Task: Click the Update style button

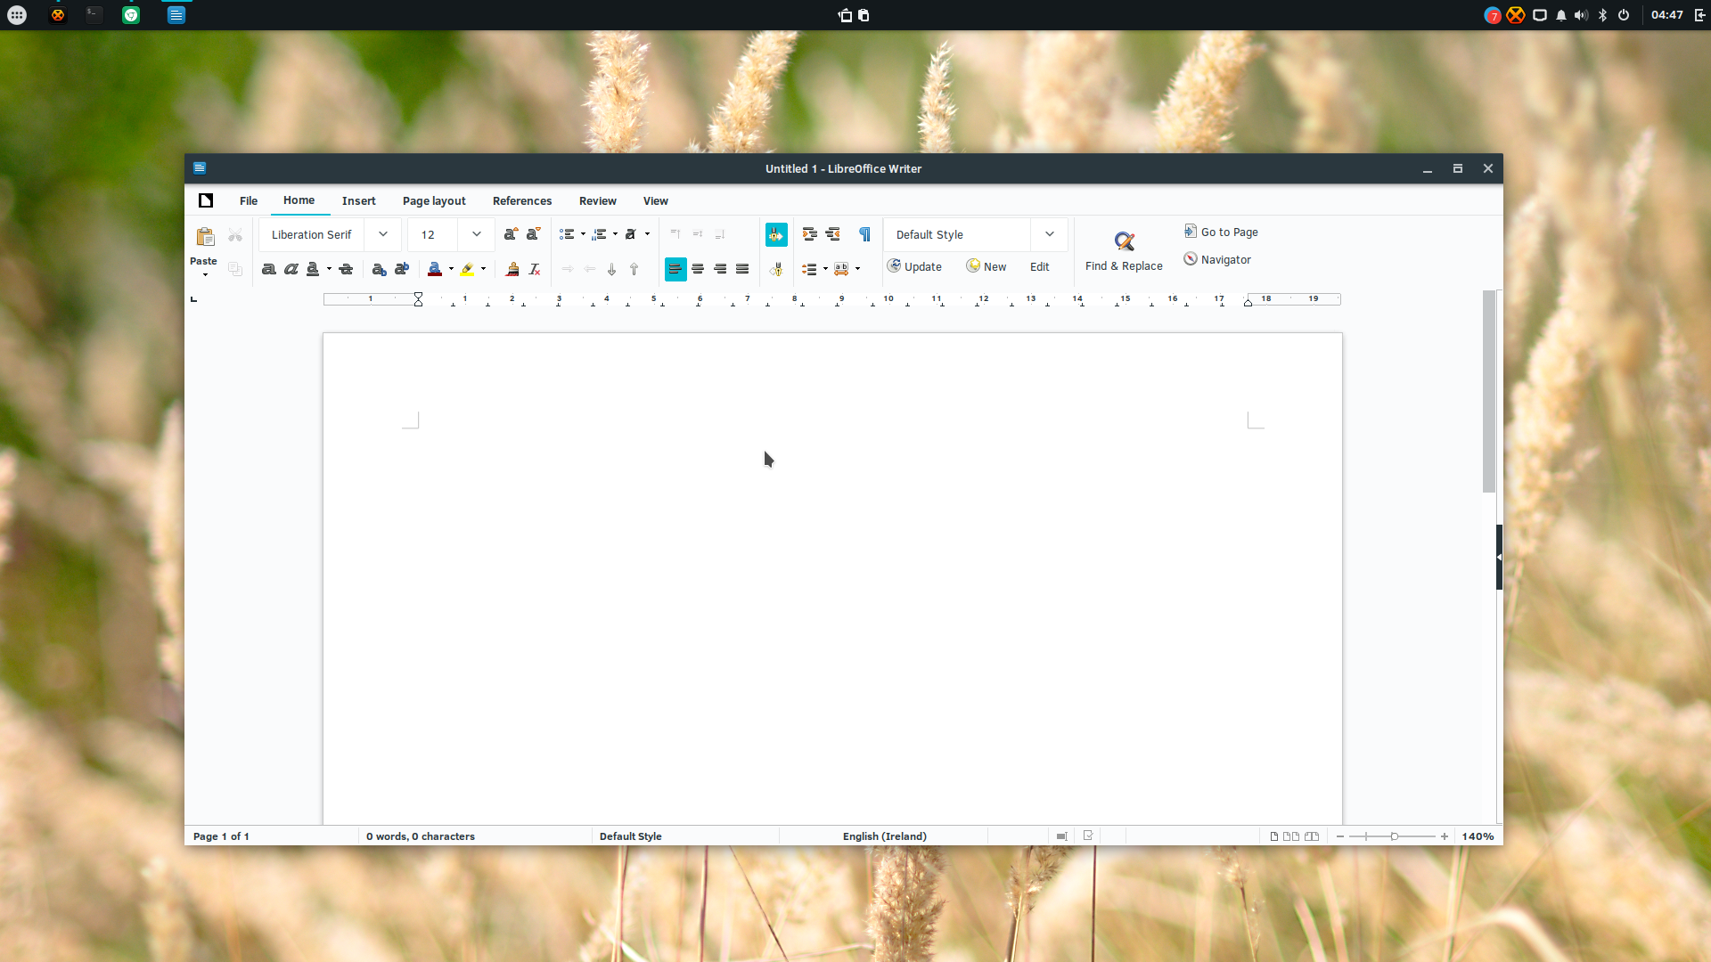Action: (914, 266)
